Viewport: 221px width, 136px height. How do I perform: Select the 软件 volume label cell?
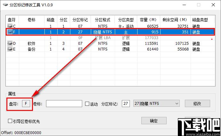(32, 44)
